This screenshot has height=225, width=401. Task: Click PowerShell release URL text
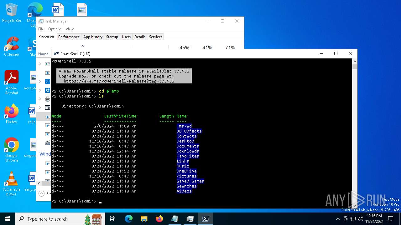119,81
